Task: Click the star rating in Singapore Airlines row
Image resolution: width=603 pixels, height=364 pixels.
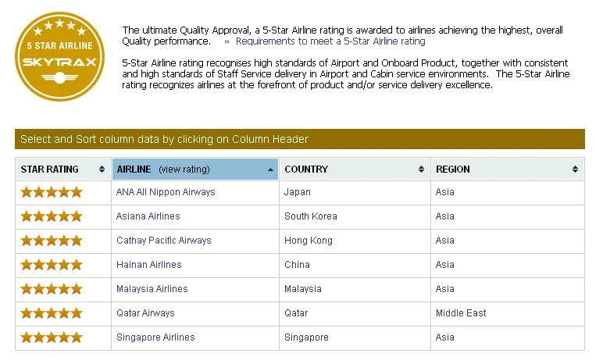Action: point(52,337)
